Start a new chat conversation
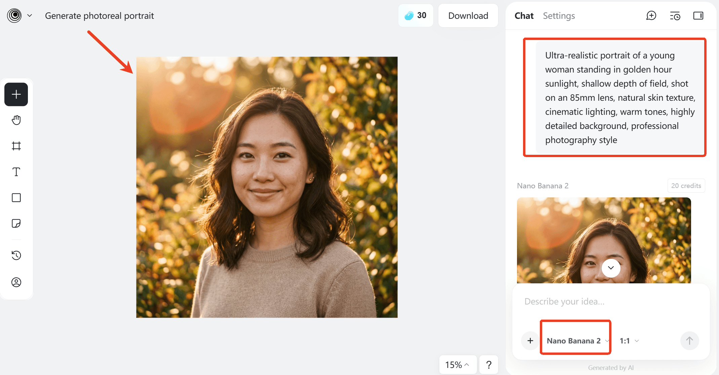Image resolution: width=719 pixels, height=375 pixels. (651, 16)
